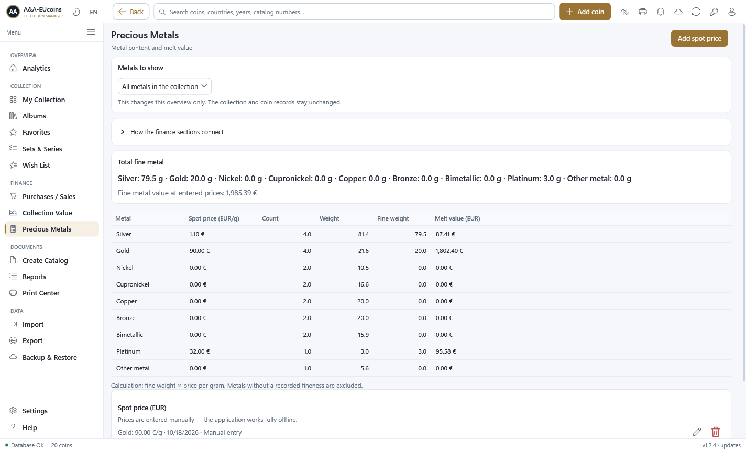
Task: Click Database OK status indicator
Action: [25, 445]
